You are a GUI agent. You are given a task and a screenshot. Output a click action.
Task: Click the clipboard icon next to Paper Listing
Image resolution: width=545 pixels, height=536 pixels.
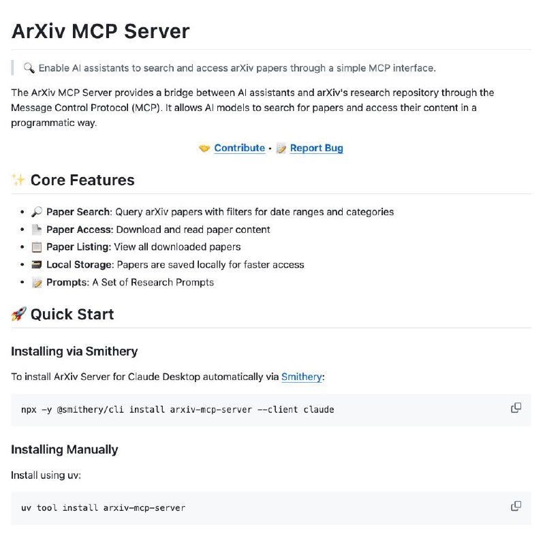(37, 247)
